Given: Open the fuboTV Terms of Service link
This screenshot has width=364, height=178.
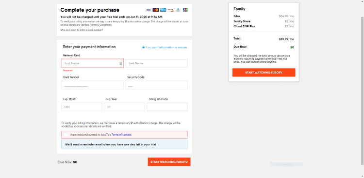Looking at the screenshot, I should coord(121,135).
